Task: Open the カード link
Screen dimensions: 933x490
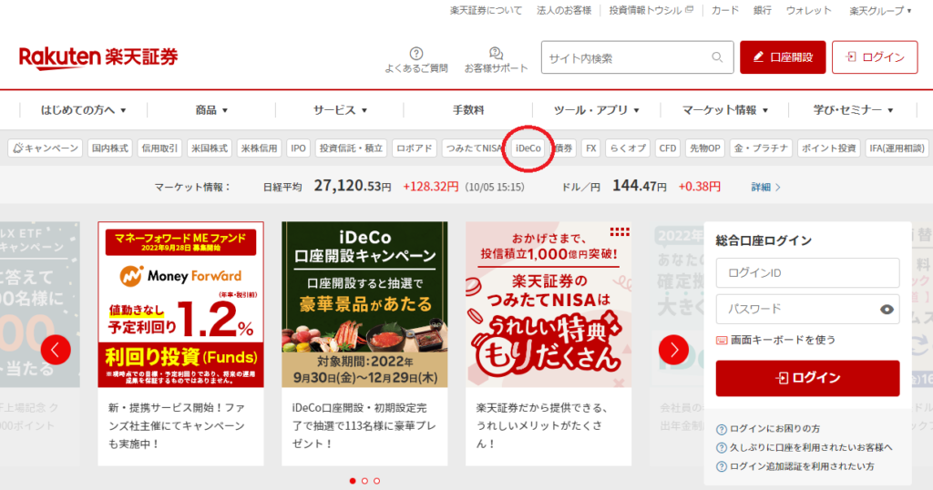Action: coord(725,11)
